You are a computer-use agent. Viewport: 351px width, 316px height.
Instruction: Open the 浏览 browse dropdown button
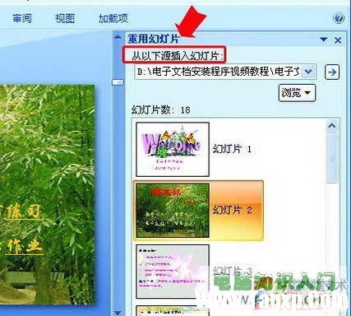click(x=297, y=93)
